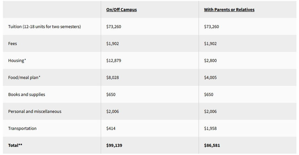Select the Transportation row label
The height and width of the screenshot is (155, 299).
(22, 129)
